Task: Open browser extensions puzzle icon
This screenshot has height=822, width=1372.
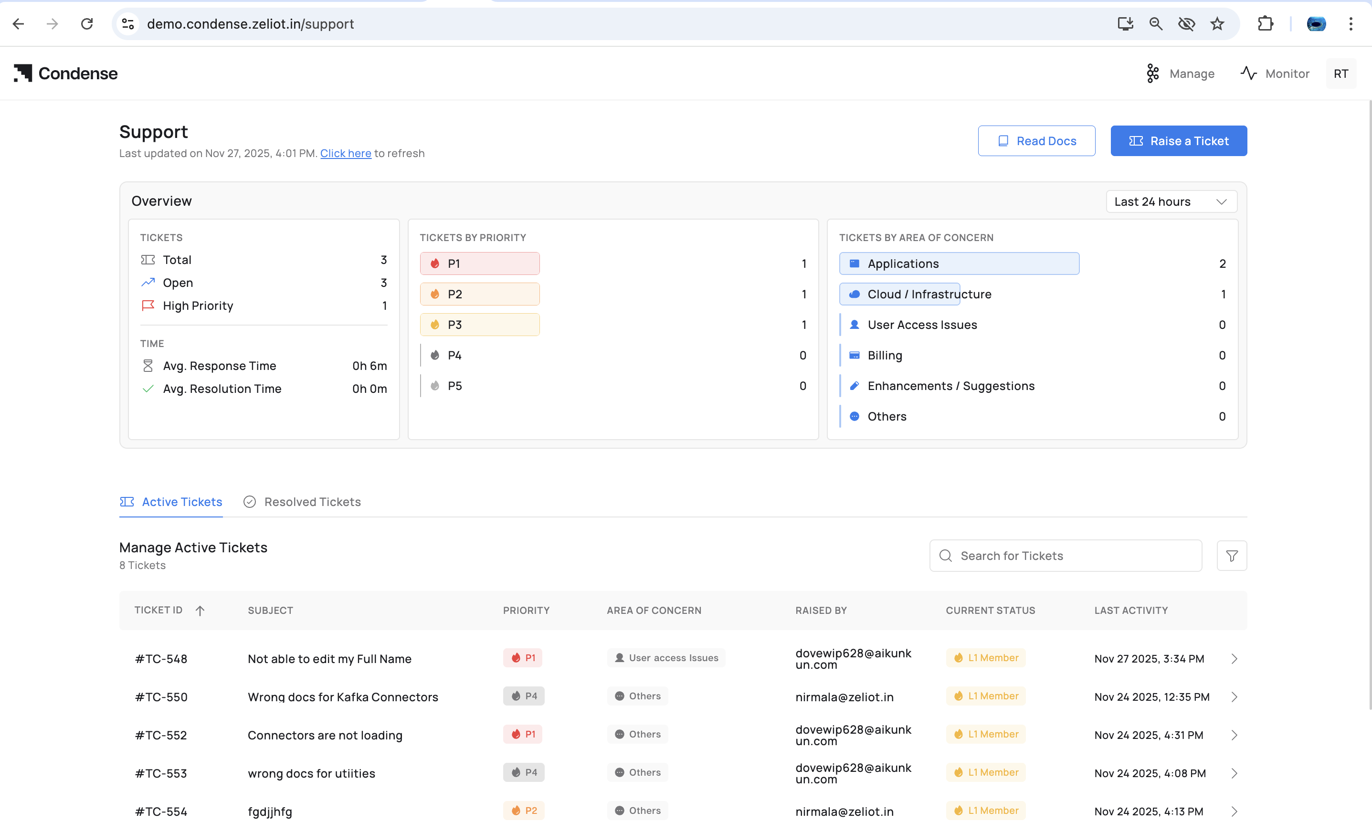Action: point(1265,24)
